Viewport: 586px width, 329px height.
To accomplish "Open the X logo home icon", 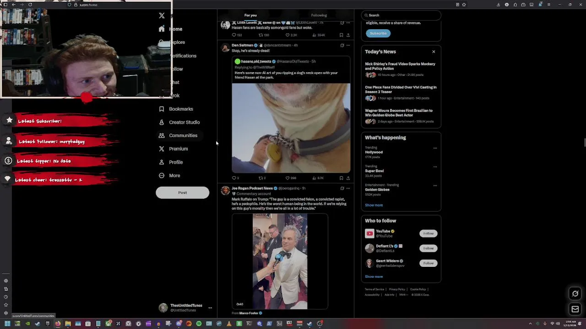I will coord(162,16).
